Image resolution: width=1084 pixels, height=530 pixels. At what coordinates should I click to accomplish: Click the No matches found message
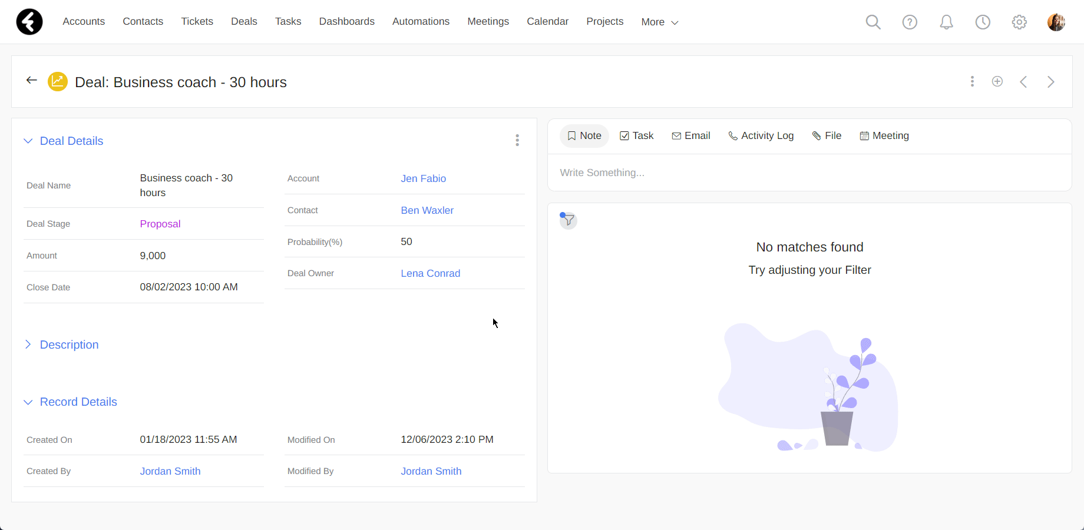point(809,247)
